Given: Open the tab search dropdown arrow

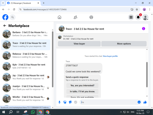Looking at the screenshot, I should [x=3, y=3].
